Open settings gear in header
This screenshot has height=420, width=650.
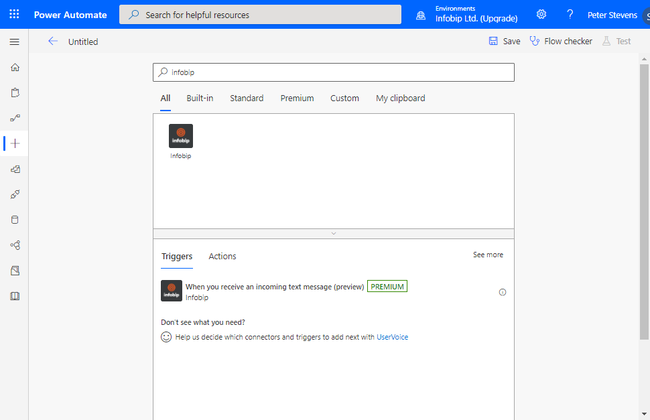(x=541, y=15)
